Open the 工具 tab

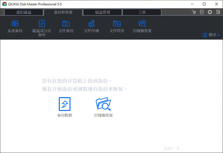[x=142, y=12]
